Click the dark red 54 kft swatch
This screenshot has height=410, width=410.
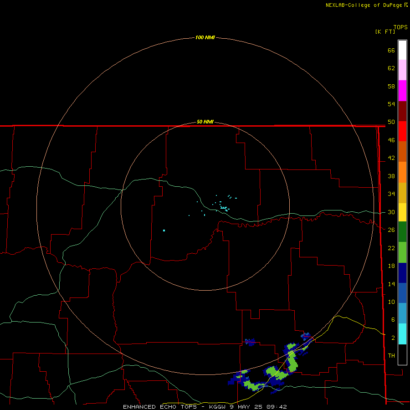402,111
